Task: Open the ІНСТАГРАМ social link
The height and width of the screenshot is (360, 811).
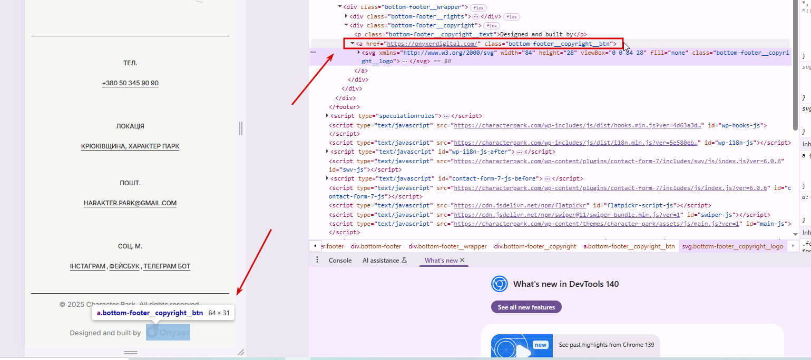Action: click(87, 266)
